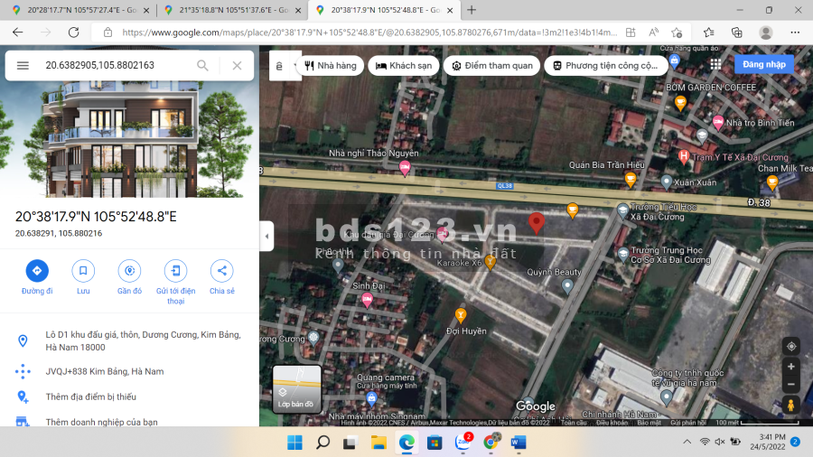Select the Điểm tham quan filter chip
The image size is (813, 457).
coord(491,66)
